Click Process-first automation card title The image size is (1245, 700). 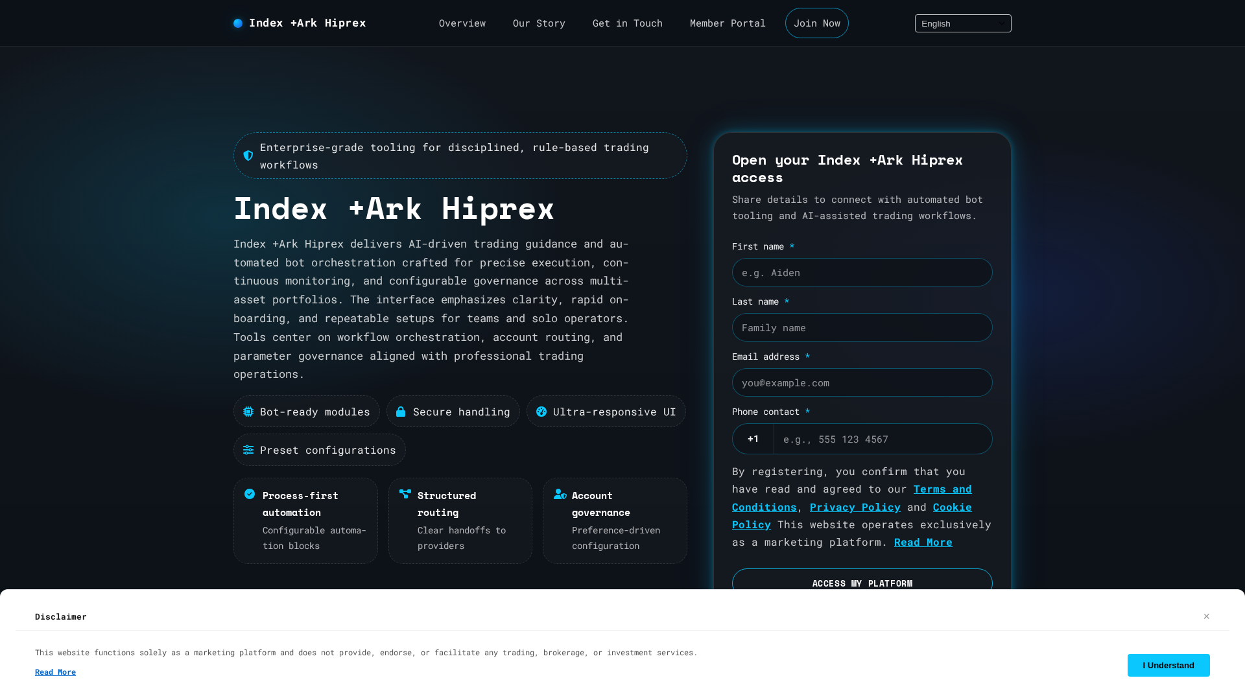click(300, 504)
